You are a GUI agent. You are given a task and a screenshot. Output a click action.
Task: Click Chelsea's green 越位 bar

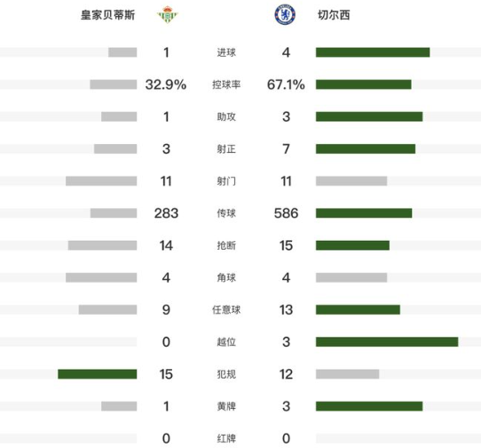[x=387, y=341]
